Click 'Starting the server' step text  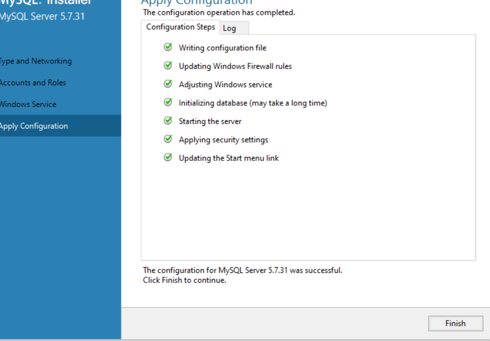tap(210, 121)
